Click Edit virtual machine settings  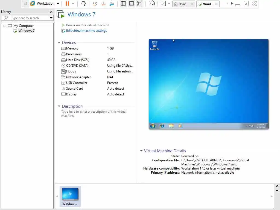[x=86, y=31]
